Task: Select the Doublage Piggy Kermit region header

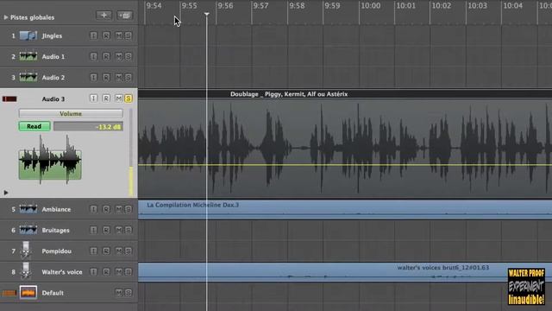Action: (x=345, y=94)
